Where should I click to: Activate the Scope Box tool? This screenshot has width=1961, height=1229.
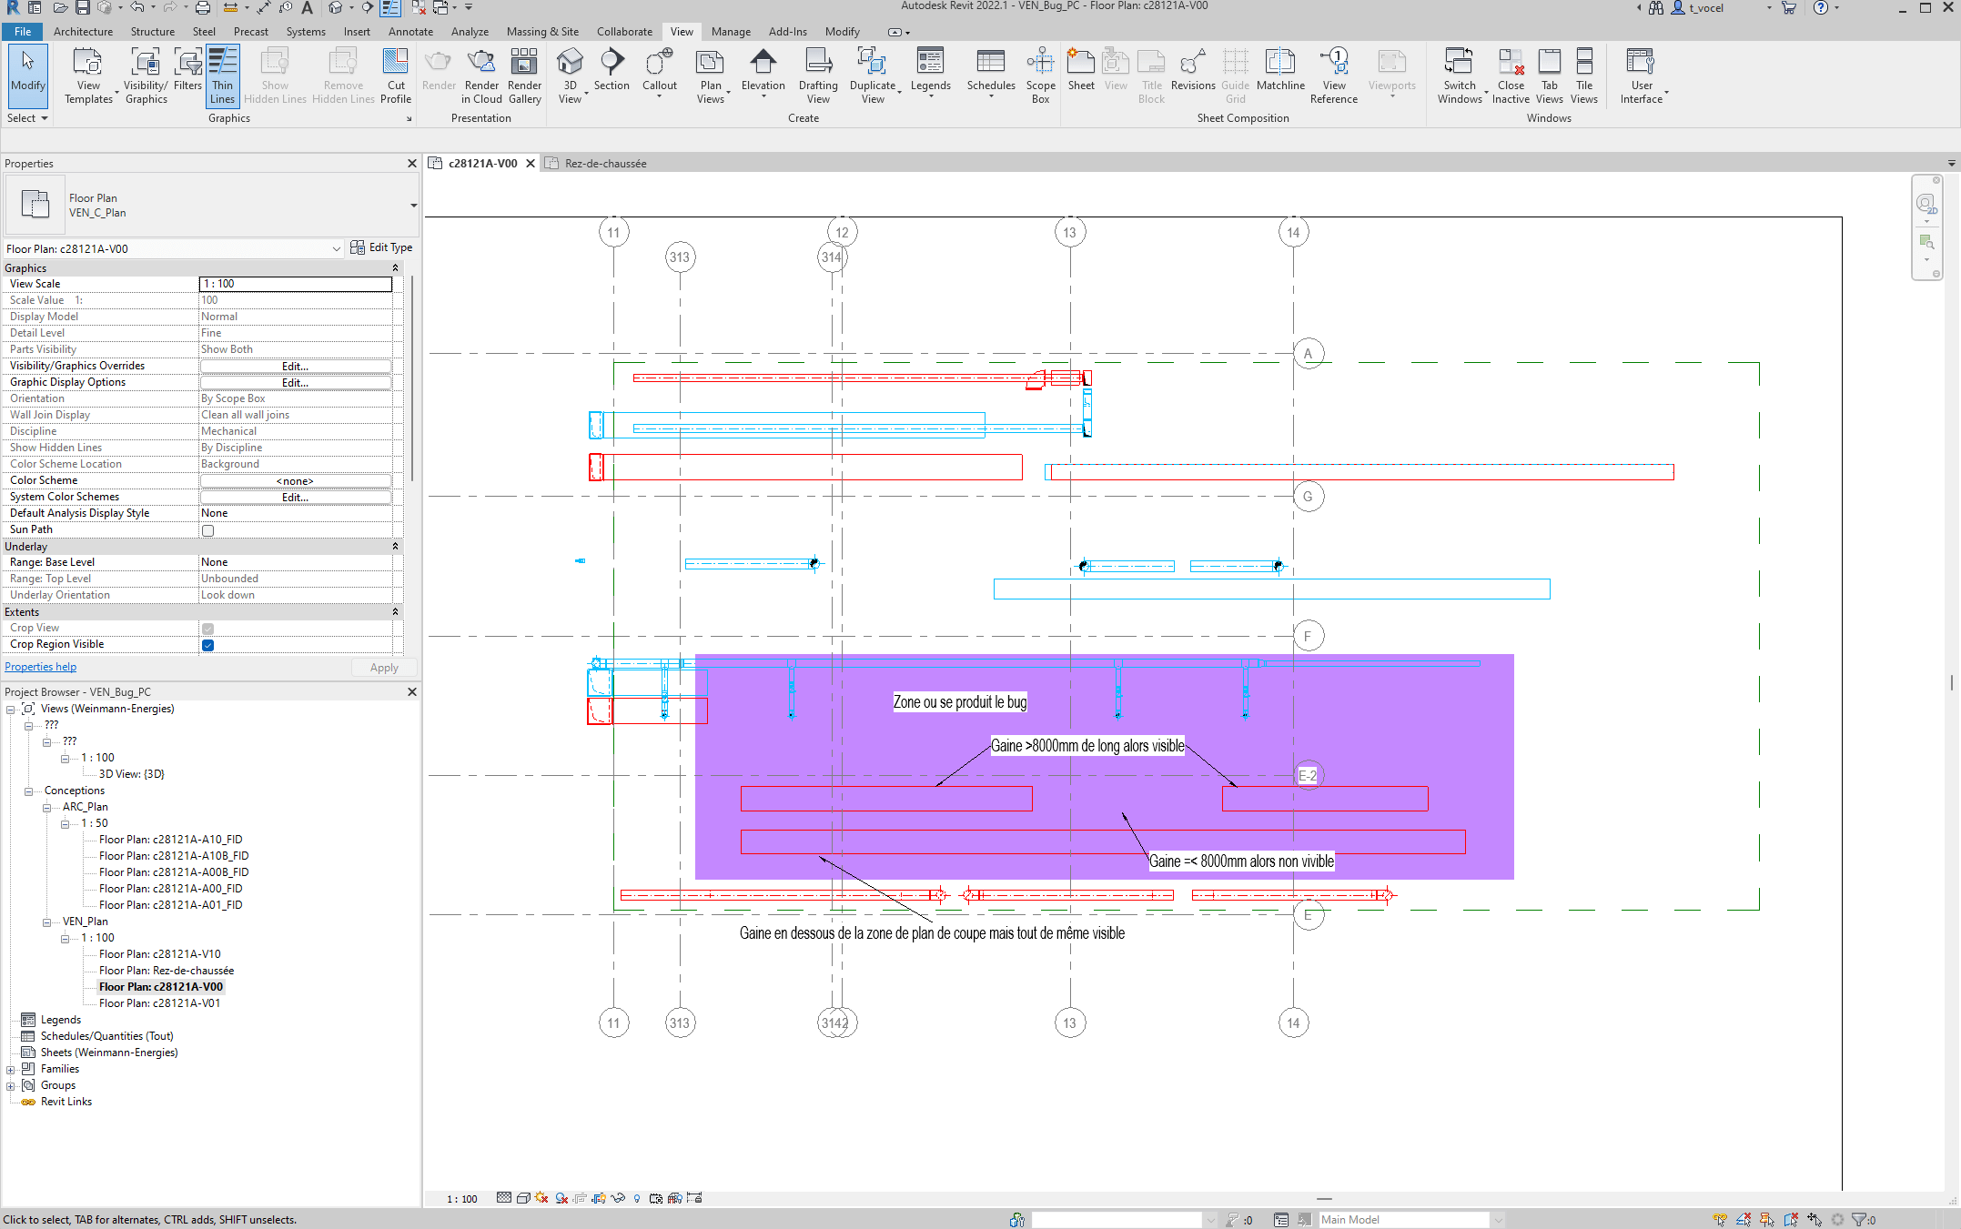click(x=1039, y=76)
